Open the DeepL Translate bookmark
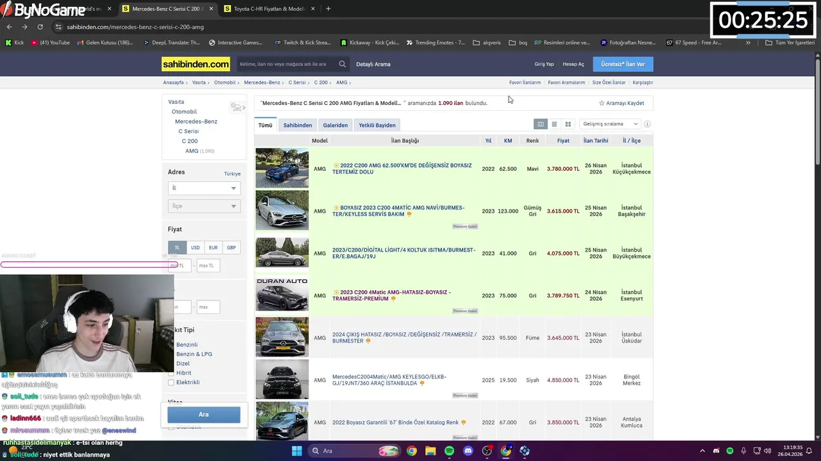This screenshot has height=461, width=821. pyautogui.click(x=171, y=43)
